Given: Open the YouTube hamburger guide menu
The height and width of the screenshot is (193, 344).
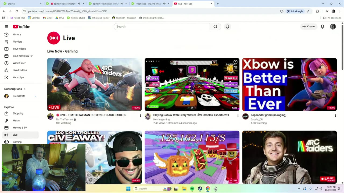Looking at the screenshot, I should coord(6,27).
